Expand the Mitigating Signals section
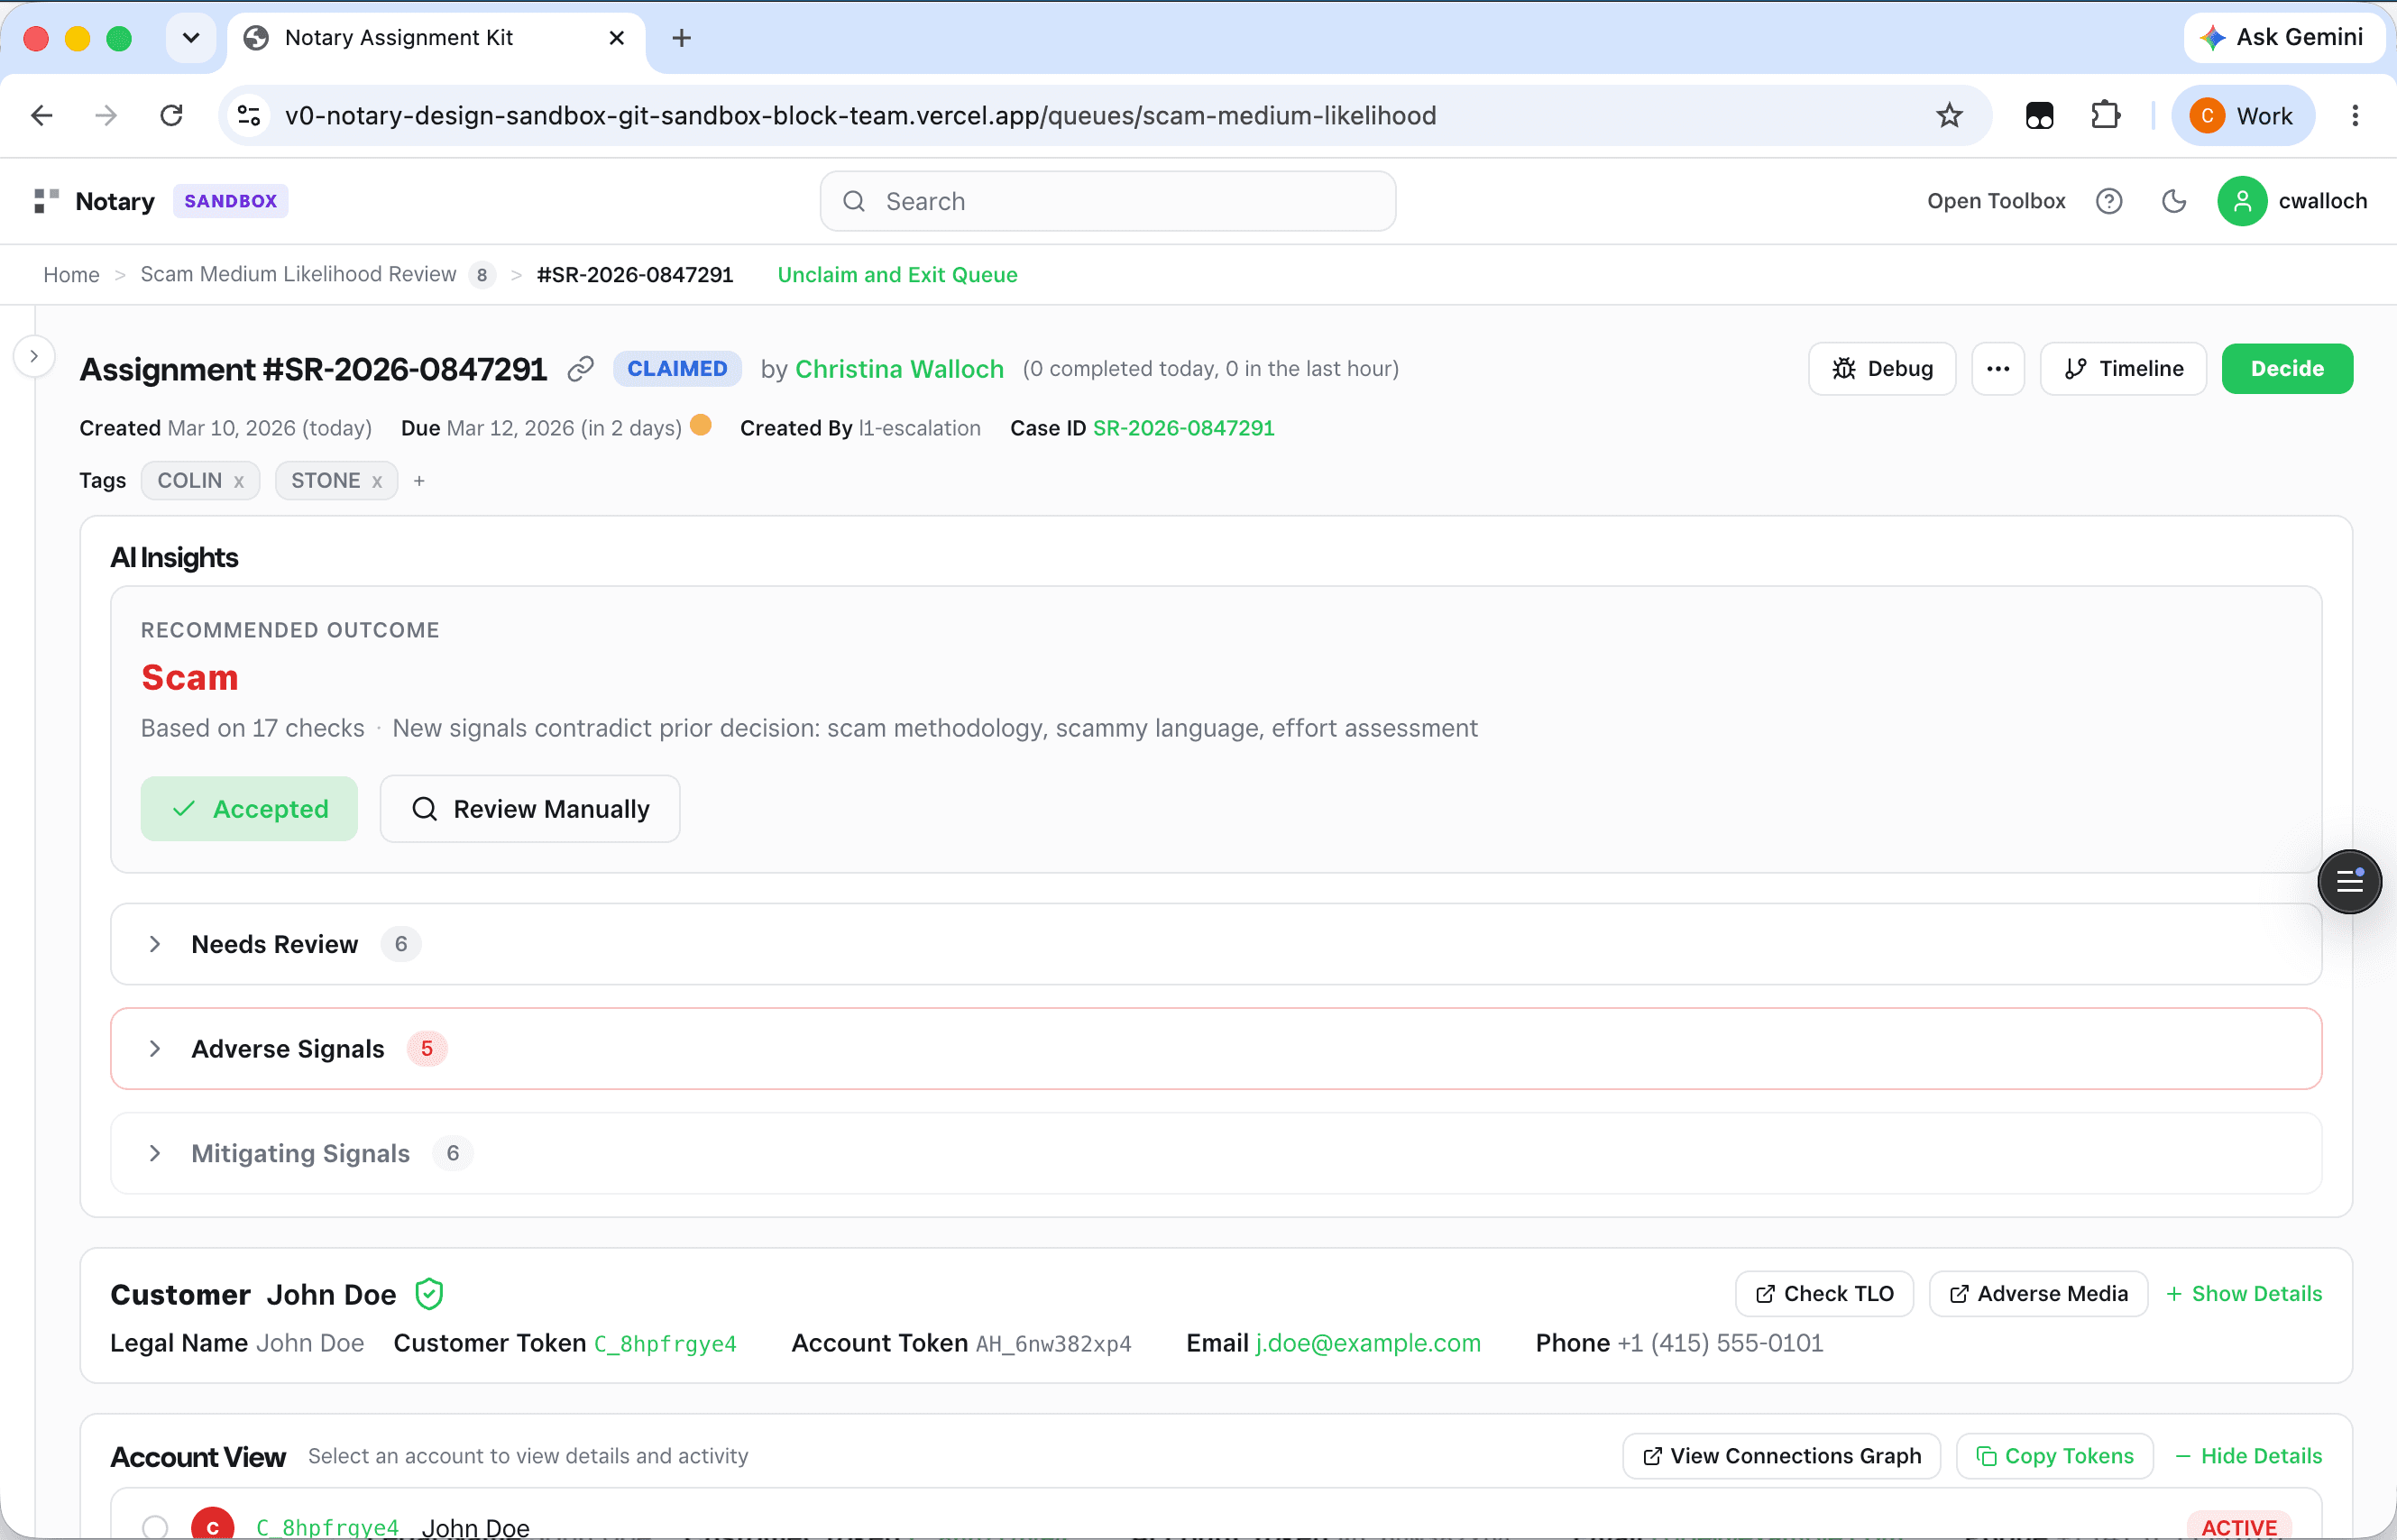 [1215, 1153]
